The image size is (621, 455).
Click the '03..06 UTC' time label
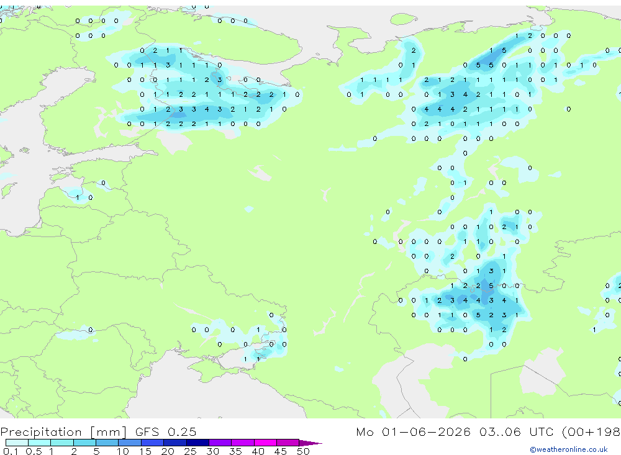[x=517, y=431]
